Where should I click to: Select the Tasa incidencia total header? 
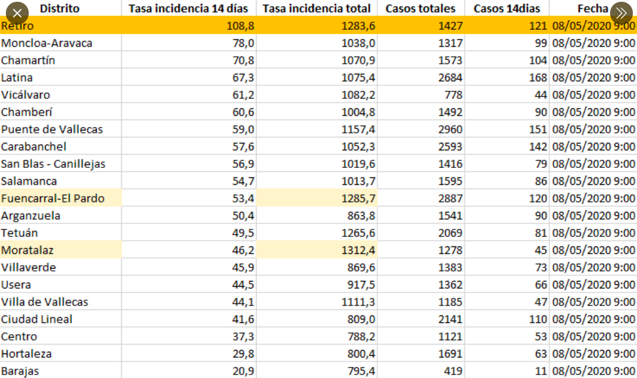[316, 8]
